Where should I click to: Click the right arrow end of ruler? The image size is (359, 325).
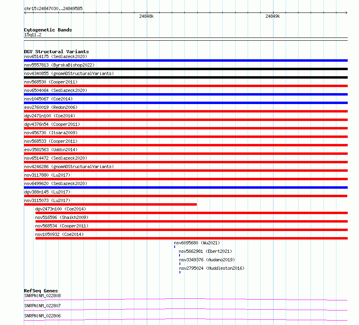coord(346,13)
